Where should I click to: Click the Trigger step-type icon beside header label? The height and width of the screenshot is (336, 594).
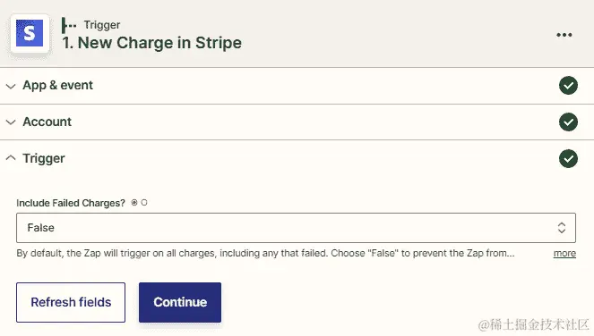point(69,25)
